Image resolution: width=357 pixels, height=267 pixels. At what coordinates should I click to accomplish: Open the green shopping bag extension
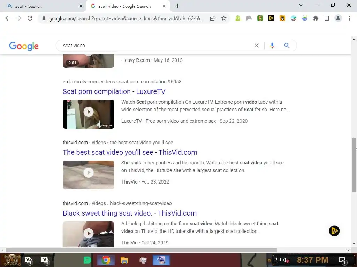(x=238, y=18)
